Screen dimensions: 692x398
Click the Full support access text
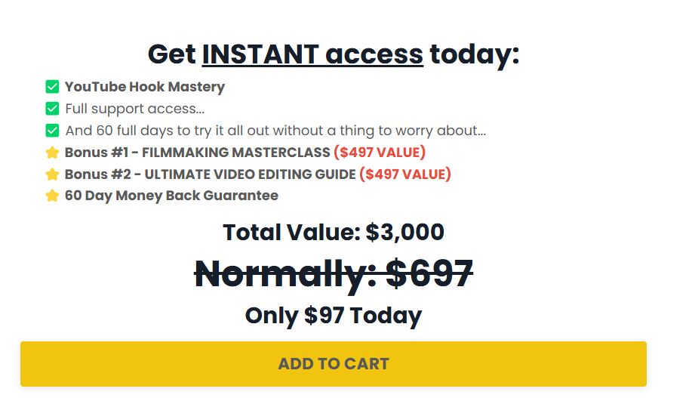point(134,109)
